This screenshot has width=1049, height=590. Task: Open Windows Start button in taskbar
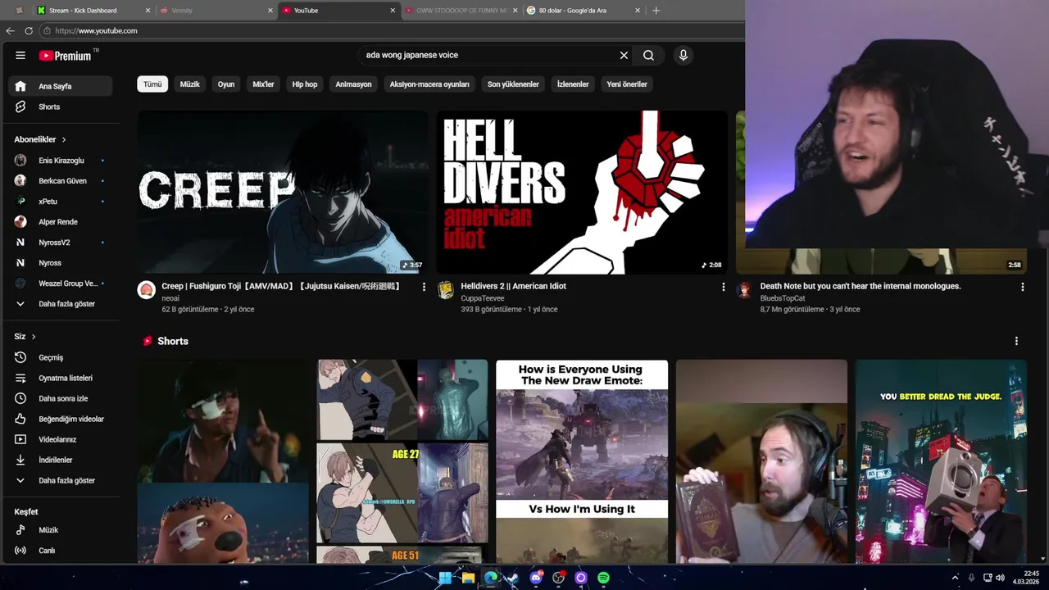pos(445,578)
